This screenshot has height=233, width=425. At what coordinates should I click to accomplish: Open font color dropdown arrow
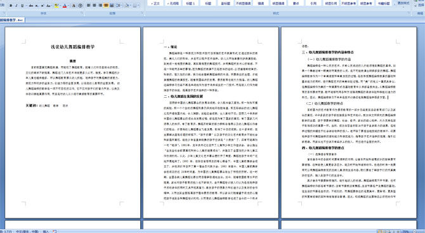click(x=69, y=6)
